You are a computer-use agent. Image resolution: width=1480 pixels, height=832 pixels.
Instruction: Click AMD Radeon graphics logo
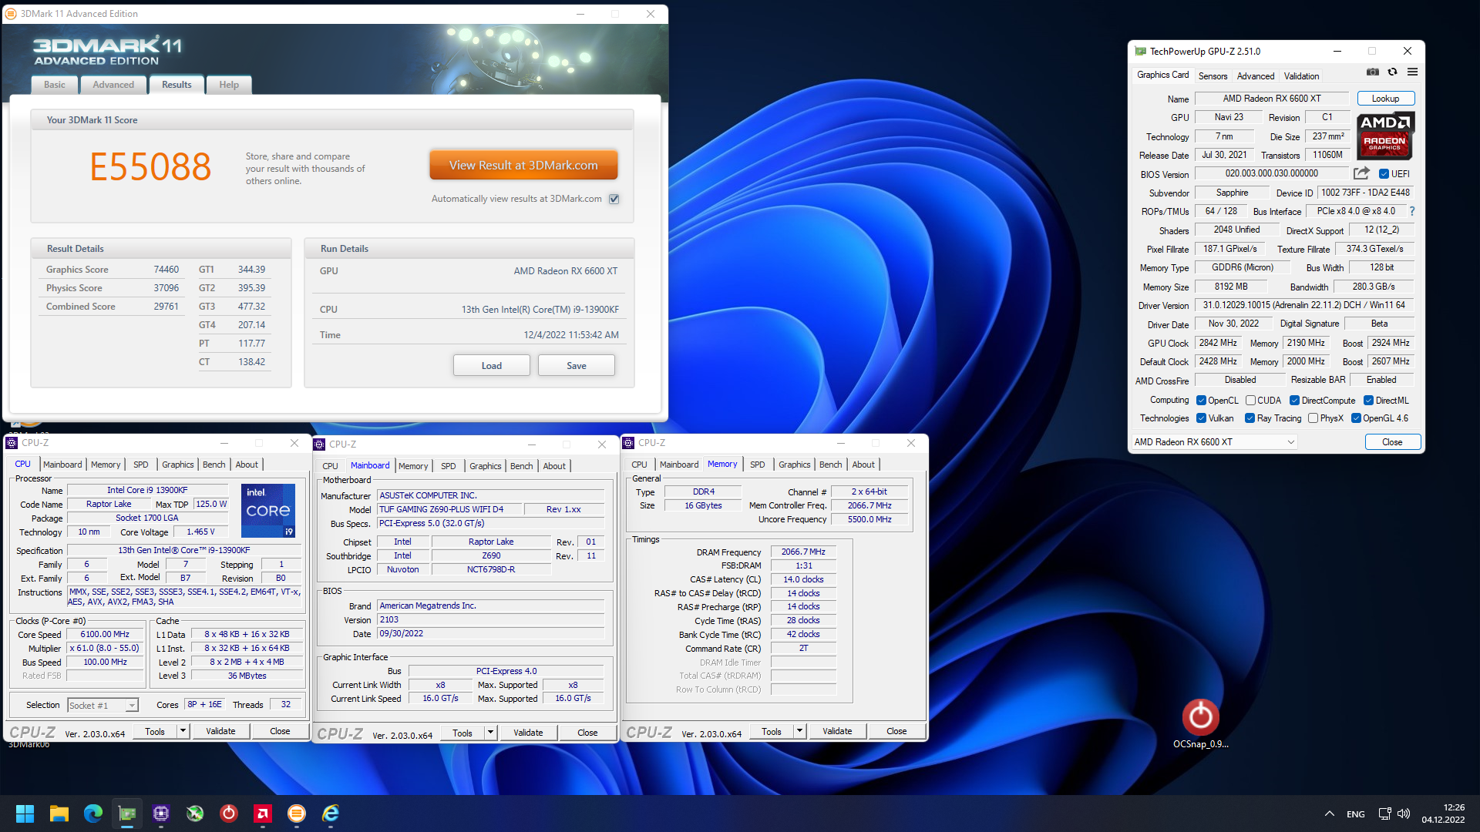pos(1385,135)
